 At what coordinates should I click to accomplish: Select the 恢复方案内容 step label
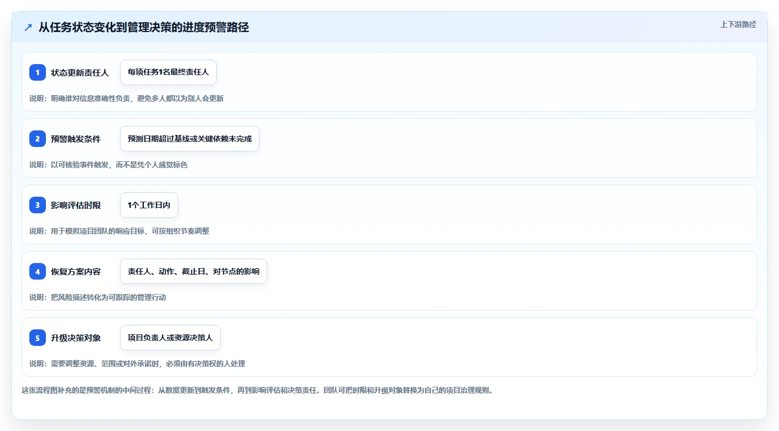pos(76,271)
